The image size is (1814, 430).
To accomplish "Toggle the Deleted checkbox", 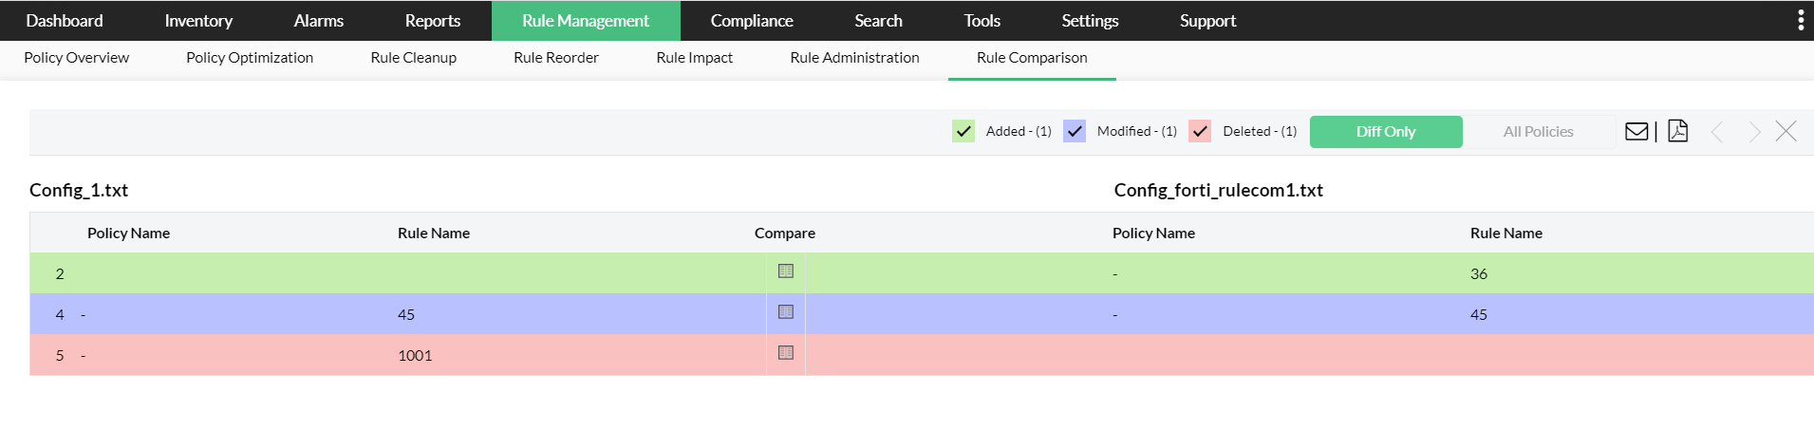I will pos(1200,131).
